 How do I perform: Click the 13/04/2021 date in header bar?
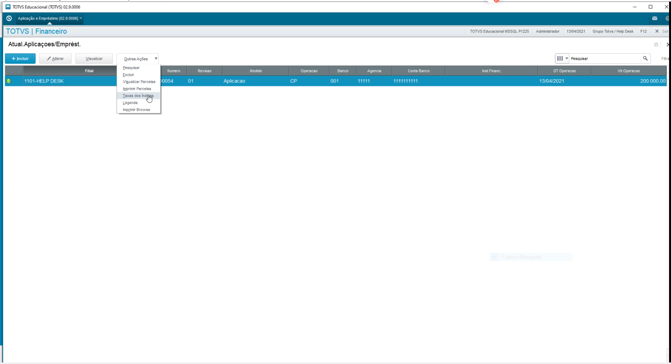(x=576, y=31)
